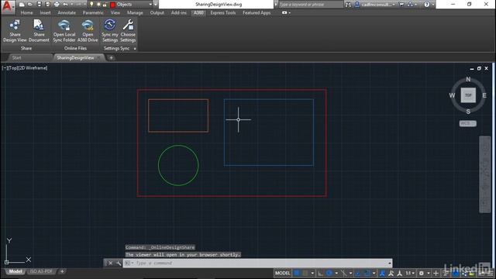Screen dimensions: 496x279
Task: Click the Workspace Switching gear icon
Action: [x=422, y=274]
